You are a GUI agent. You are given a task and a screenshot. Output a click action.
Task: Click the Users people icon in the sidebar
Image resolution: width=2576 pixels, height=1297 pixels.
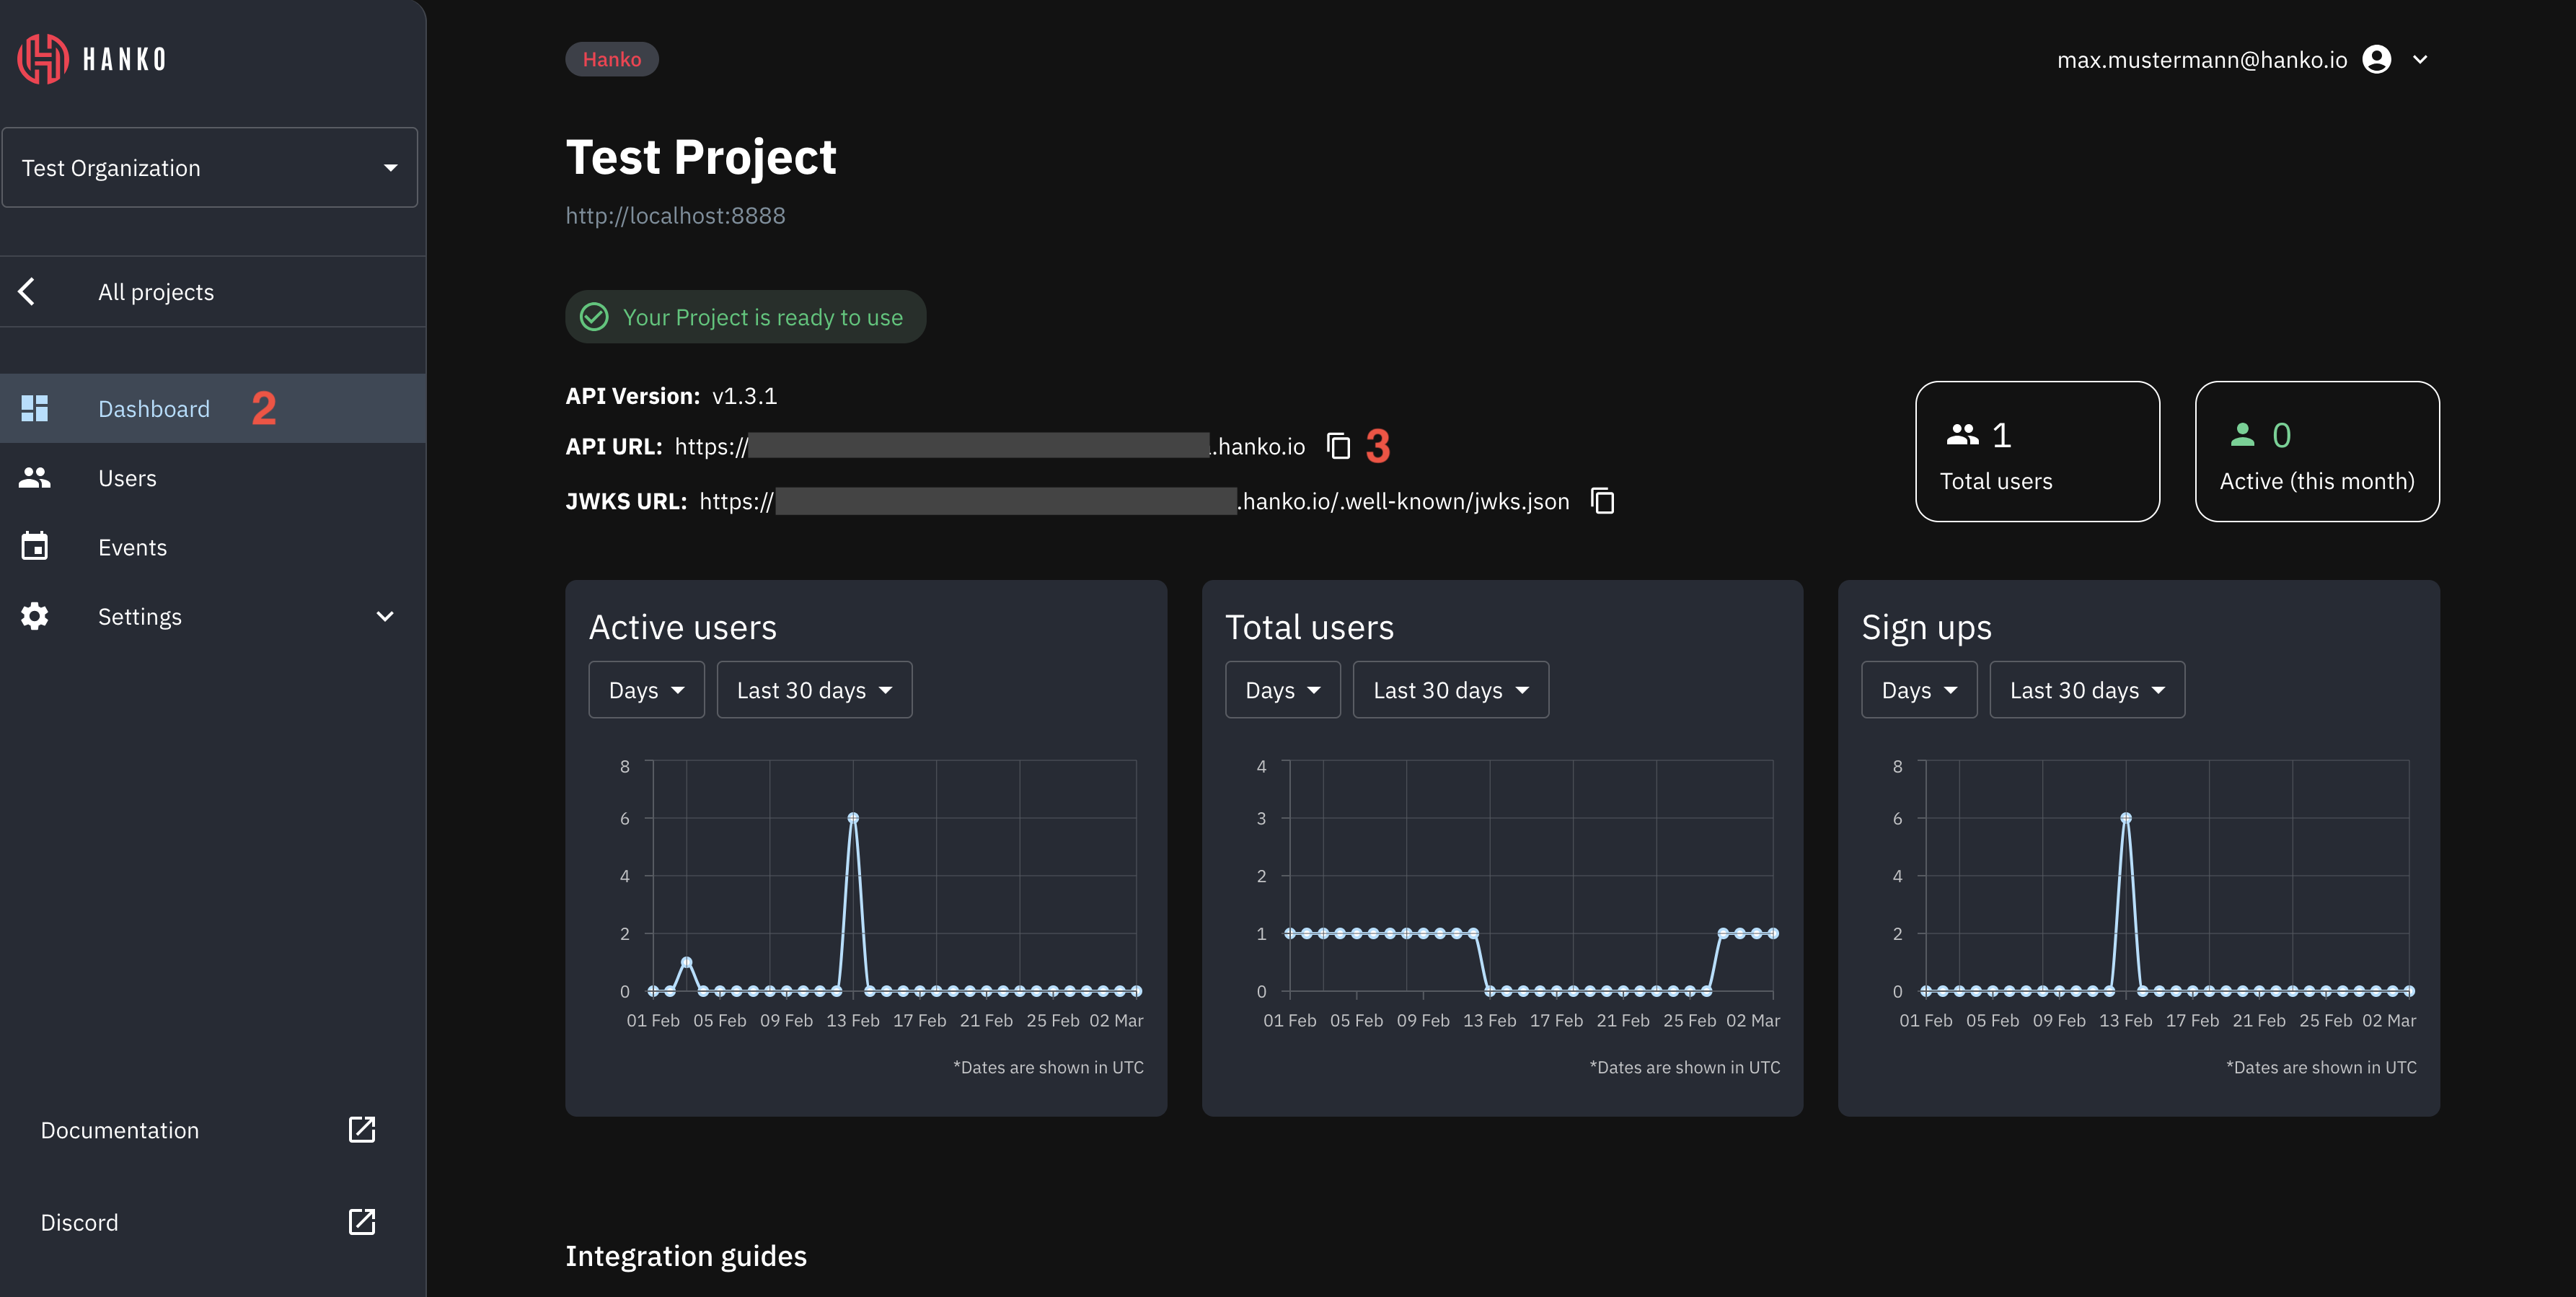click(34, 478)
